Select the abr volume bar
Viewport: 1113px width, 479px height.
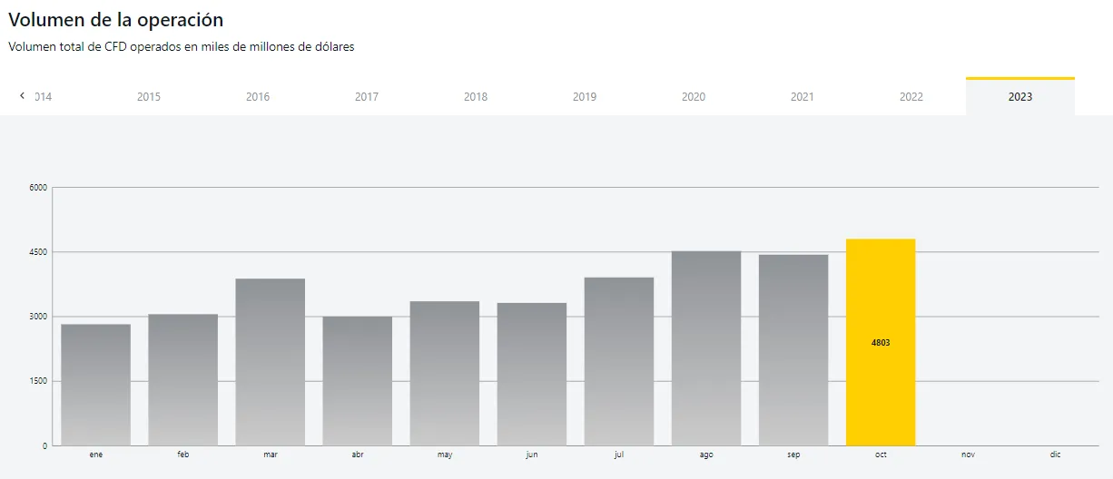pos(358,381)
